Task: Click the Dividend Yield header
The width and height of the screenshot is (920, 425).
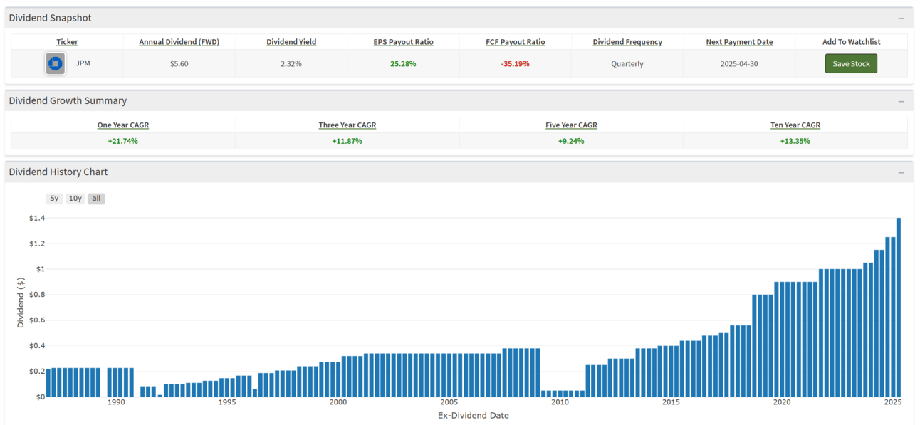Action: 291,42
